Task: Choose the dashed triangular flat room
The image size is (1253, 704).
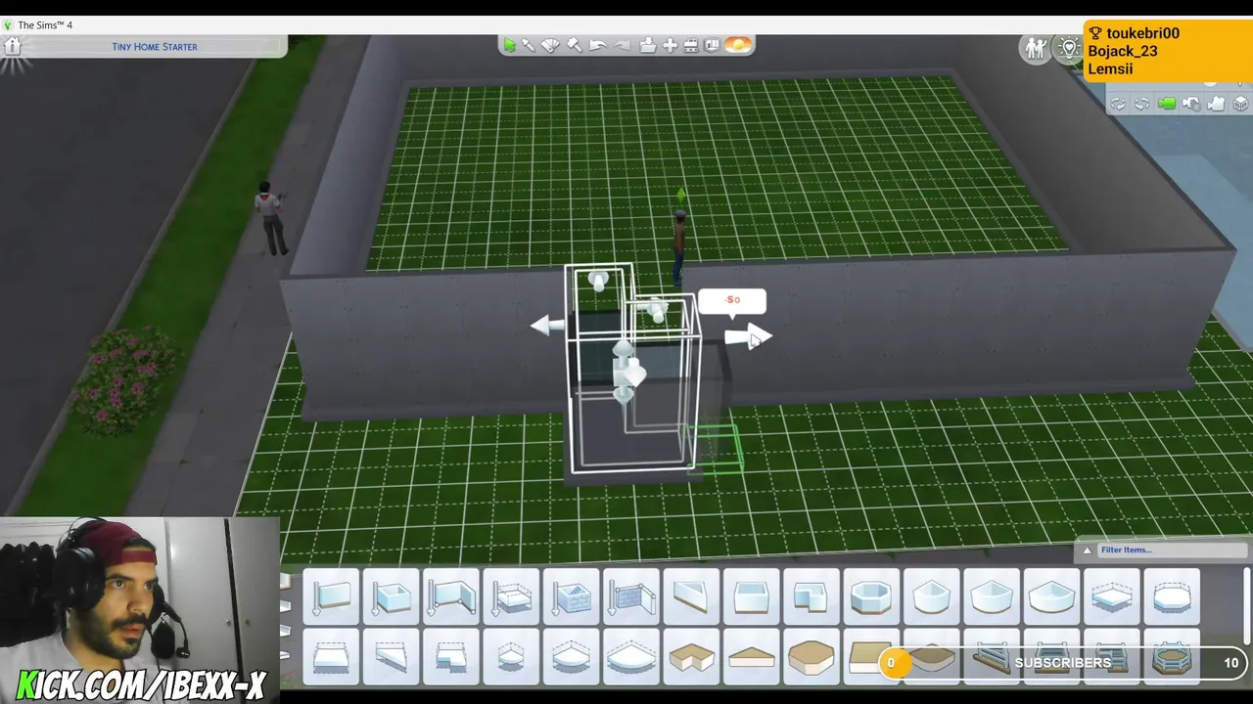Action: click(392, 657)
